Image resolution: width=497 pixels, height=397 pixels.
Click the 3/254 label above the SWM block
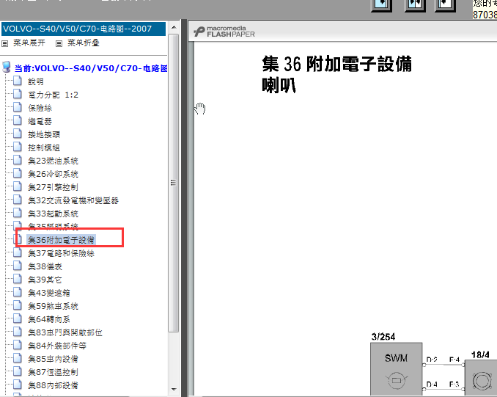[383, 337]
